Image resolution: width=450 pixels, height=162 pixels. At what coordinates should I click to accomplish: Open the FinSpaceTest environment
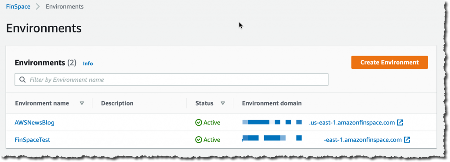pyautogui.click(x=33, y=140)
